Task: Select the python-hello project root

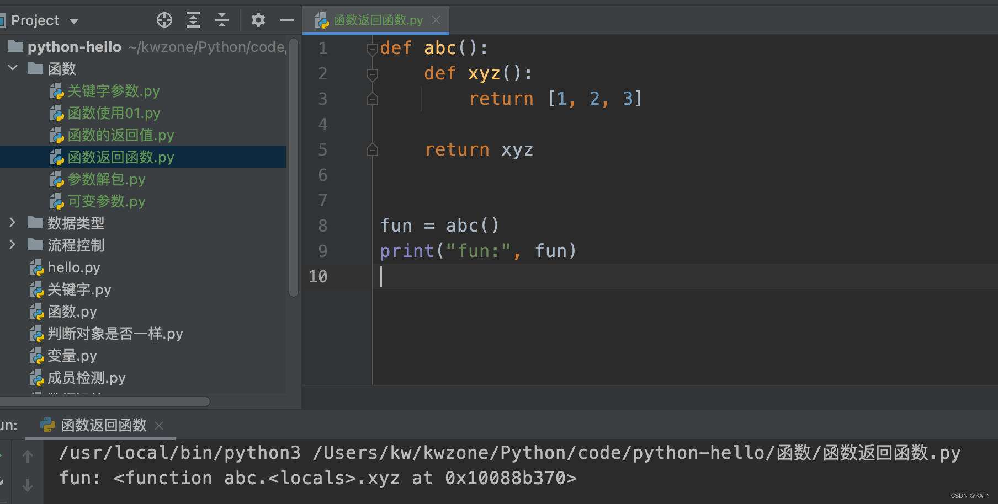Action: pos(74,47)
